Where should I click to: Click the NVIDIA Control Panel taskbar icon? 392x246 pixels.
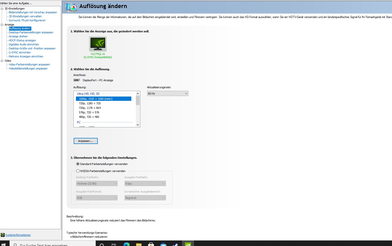pyautogui.click(x=188, y=244)
